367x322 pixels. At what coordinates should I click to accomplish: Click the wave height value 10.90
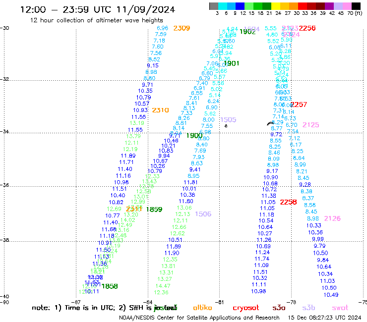271,177
